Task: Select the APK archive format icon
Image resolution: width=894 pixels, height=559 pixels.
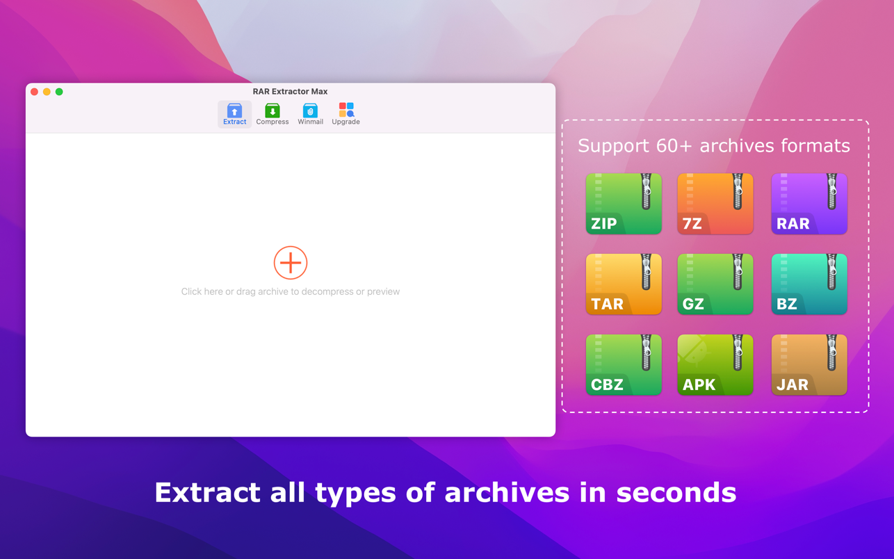Action: (715, 365)
